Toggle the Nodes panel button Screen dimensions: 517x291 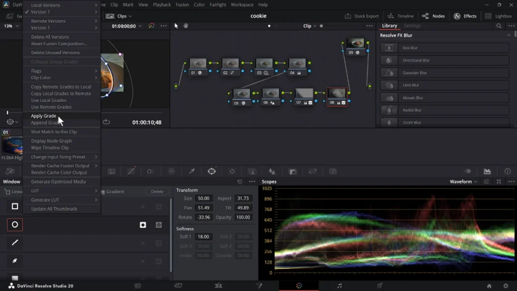point(434,16)
